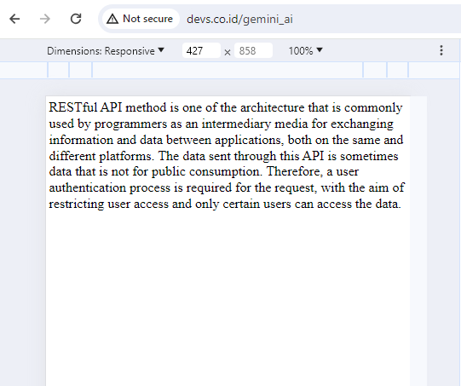Click the text 'data that is not for public consumption'
This screenshot has height=386, width=461.
(153, 171)
